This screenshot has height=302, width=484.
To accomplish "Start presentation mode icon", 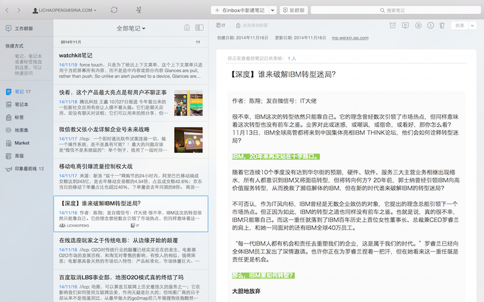I will pos(405,26).
